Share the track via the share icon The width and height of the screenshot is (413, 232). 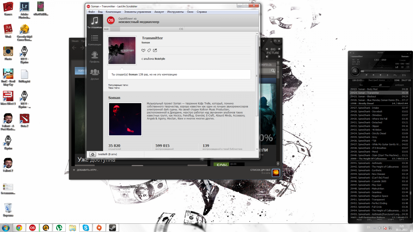coord(155,51)
